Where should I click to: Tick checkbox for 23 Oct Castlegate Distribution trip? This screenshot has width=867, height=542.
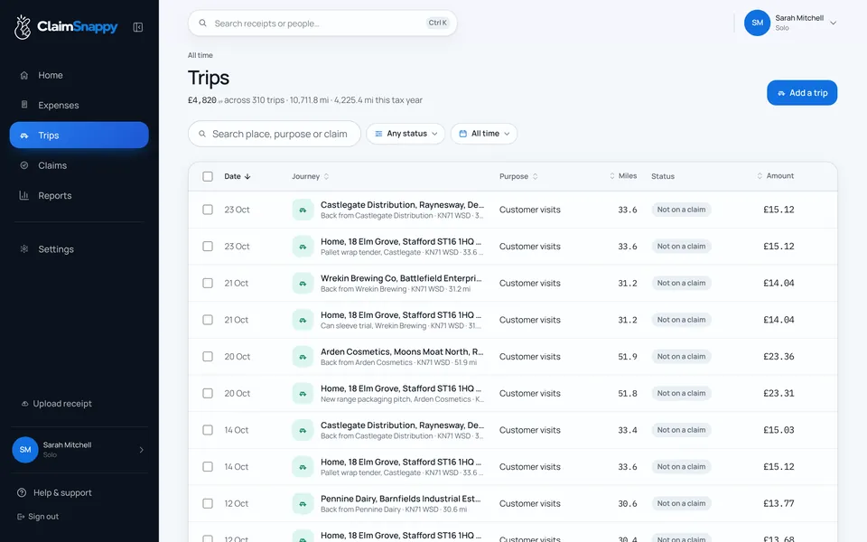[208, 210]
